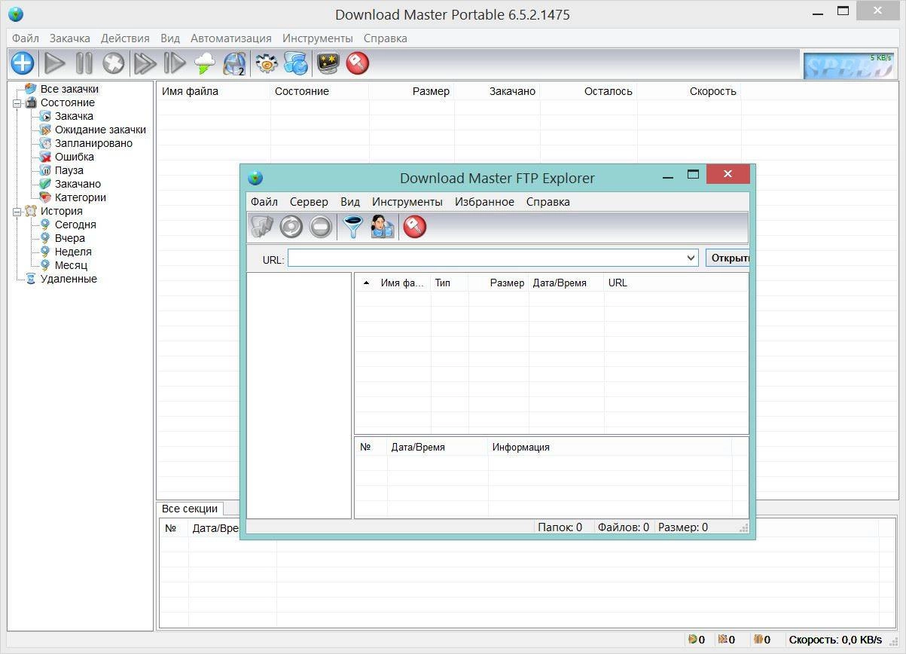Click the Информация column header in FTP log
The width and height of the screenshot is (906, 654).
point(609,447)
